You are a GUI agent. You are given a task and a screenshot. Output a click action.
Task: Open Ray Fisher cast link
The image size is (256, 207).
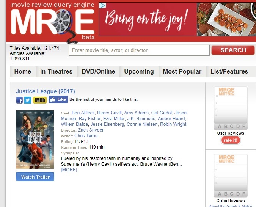click(90, 119)
